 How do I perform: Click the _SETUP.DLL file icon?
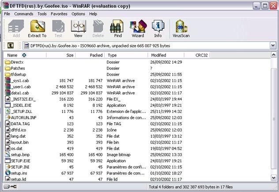coord(8,111)
